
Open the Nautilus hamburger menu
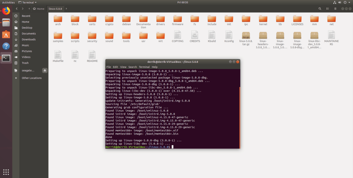(335, 9)
